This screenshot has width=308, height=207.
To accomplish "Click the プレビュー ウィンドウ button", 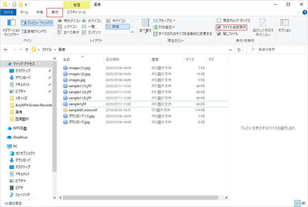I will tap(37, 23).
